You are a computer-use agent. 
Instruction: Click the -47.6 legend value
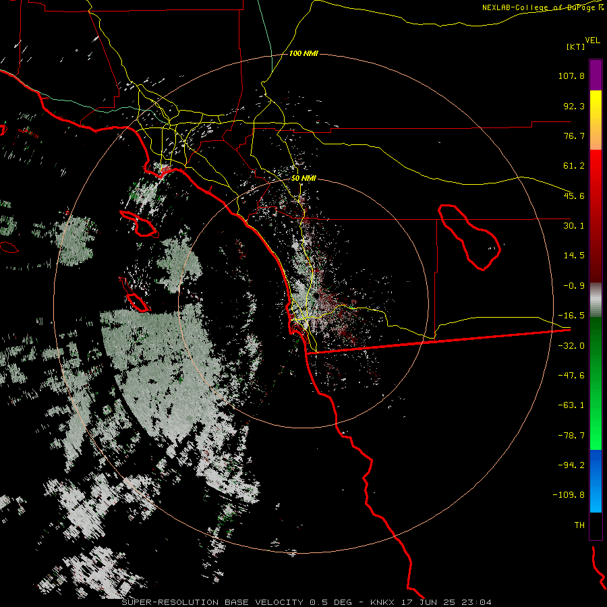[x=571, y=376]
